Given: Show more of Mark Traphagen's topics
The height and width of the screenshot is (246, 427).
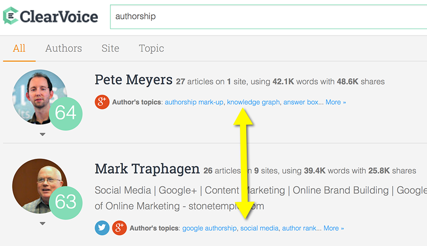Looking at the screenshot, I should click(334, 228).
